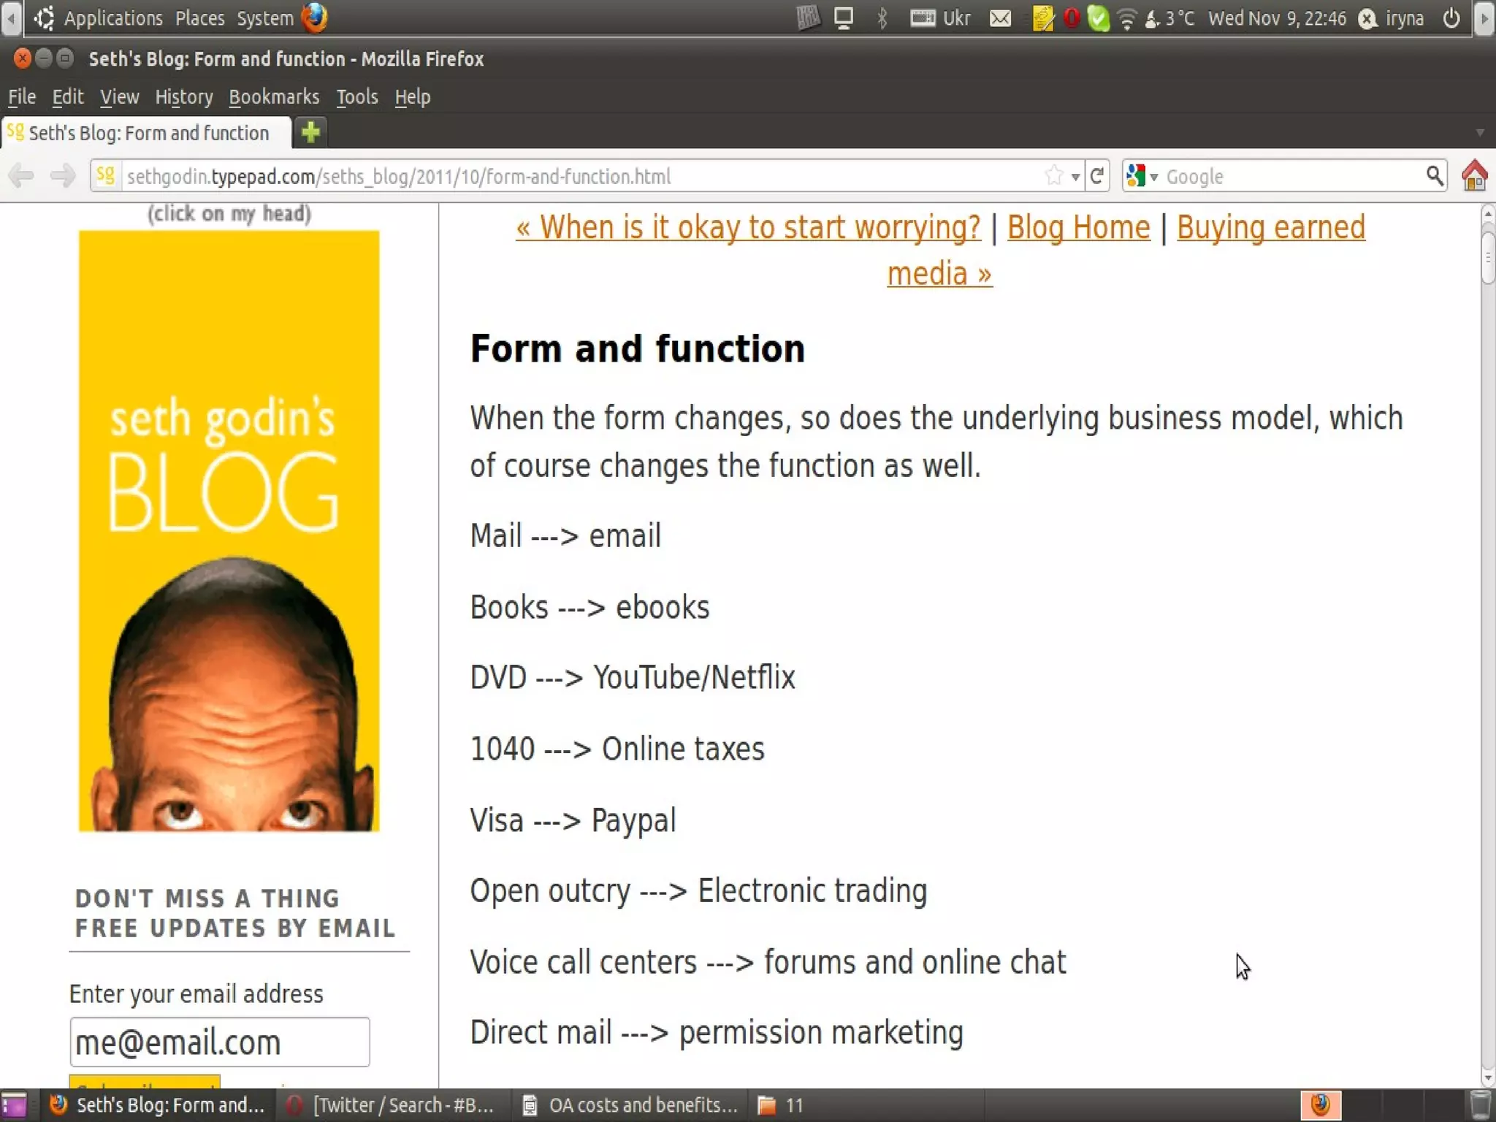Click the email address input field
This screenshot has width=1496, height=1122.
pos(219,1042)
